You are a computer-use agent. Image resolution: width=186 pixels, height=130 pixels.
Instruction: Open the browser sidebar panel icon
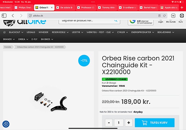click(4, 16)
